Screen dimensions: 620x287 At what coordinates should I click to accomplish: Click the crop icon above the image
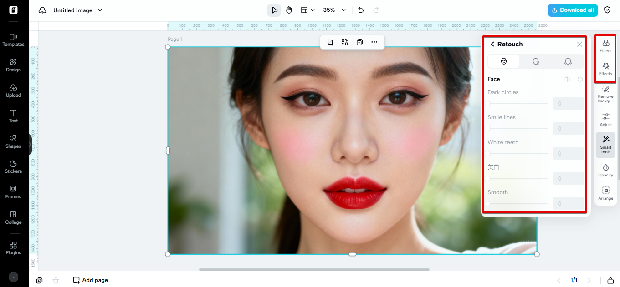click(330, 42)
